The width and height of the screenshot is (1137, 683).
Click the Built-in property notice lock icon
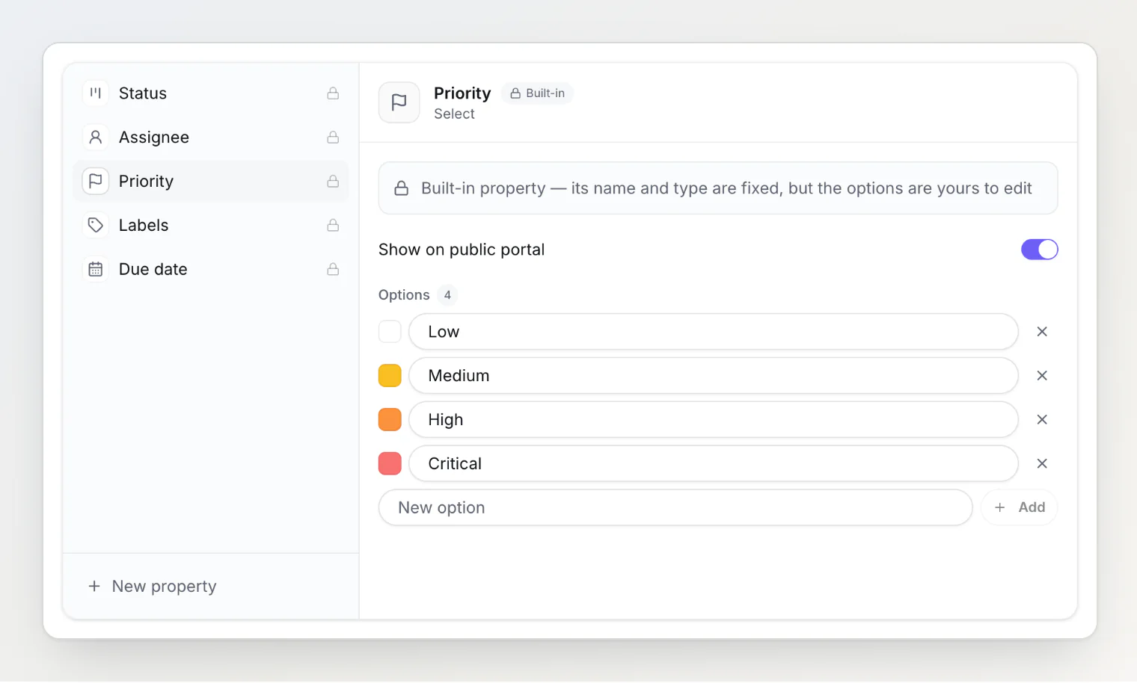click(402, 188)
